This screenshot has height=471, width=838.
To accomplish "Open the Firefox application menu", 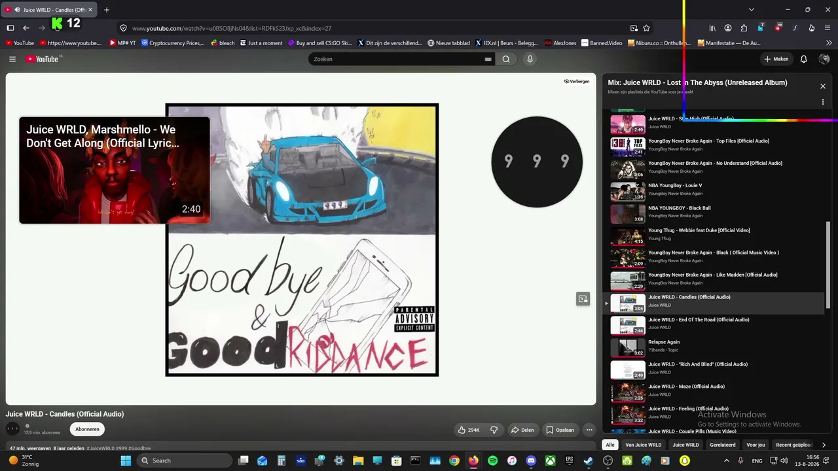I will pos(828,28).
